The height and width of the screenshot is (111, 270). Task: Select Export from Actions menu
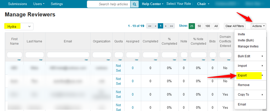pyautogui.click(x=242, y=75)
